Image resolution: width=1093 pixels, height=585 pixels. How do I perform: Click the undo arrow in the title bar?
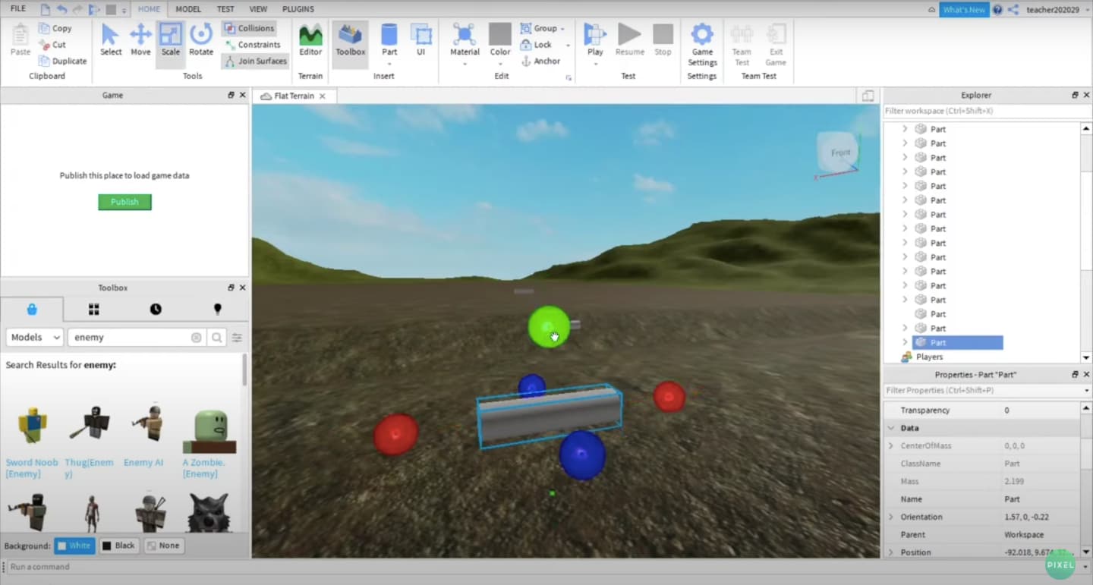61,9
